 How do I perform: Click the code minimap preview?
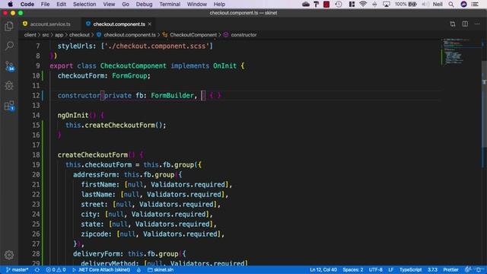[461, 53]
